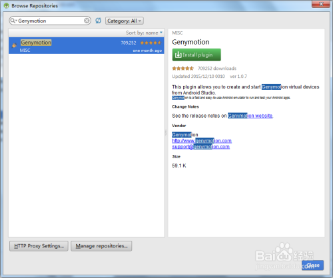Click the Close button
Image resolution: width=333 pixels, height=278 pixels.
[x=312, y=265]
